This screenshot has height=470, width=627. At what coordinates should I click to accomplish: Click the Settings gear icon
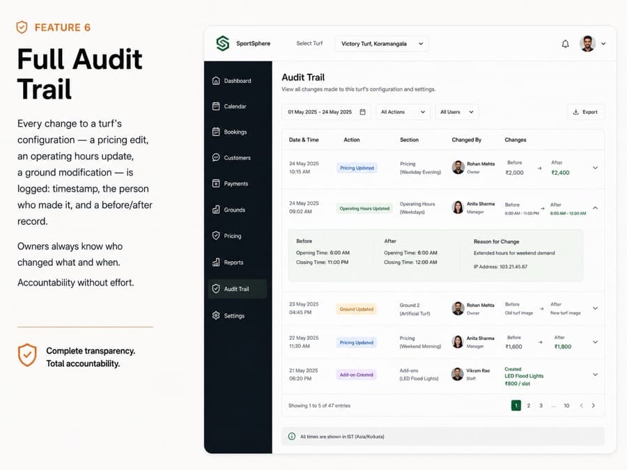pos(216,315)
